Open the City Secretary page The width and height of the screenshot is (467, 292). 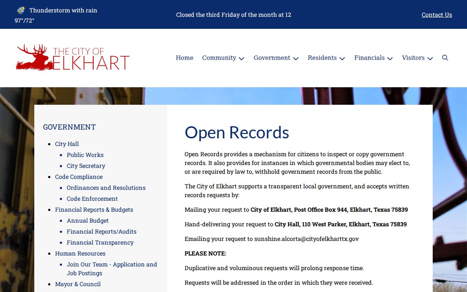[86, 166]
